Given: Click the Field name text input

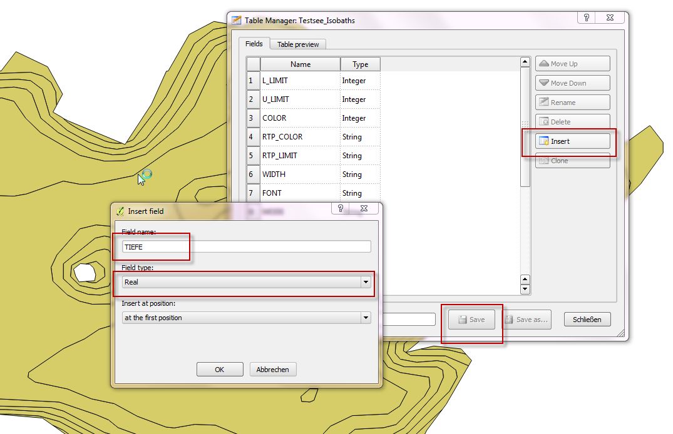Looking at the screenshot, I should tap(247, 247).
